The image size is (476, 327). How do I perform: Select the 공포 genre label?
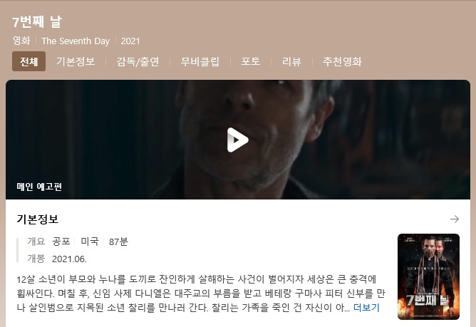(x=61, y=242)
